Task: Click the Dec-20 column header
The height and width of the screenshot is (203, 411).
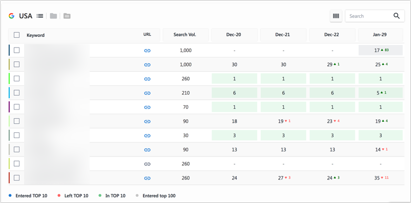Action: tap(234, 35)
